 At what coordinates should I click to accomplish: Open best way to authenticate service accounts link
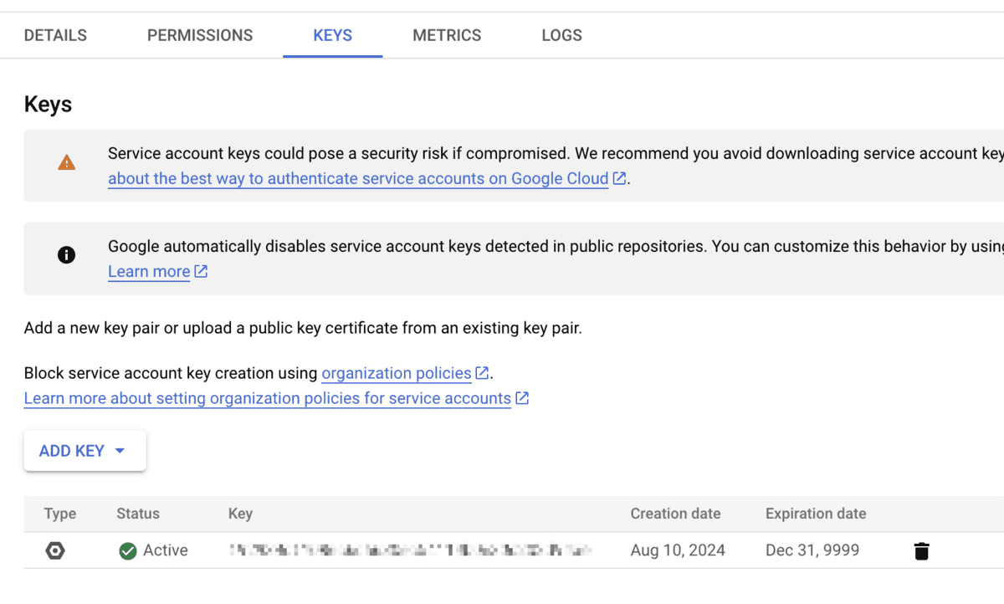358,179
